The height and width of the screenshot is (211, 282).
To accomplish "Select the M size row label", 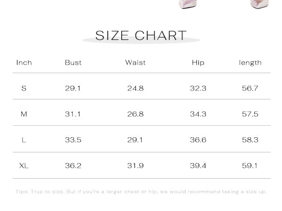I will [24, 114].
